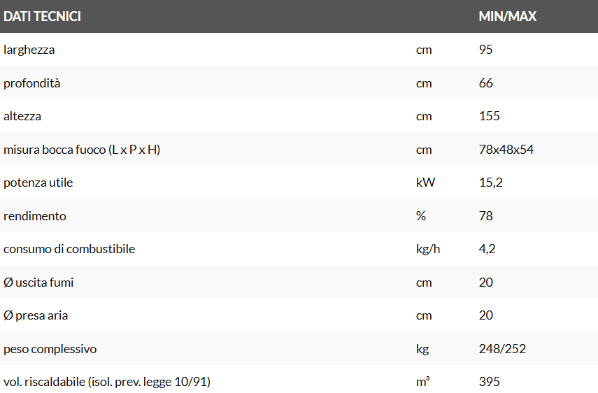Image resolution: width=598 pixels, height=393 pixels.
Task: Select the Ø uscita fumi label
Action: pos(38,283)
